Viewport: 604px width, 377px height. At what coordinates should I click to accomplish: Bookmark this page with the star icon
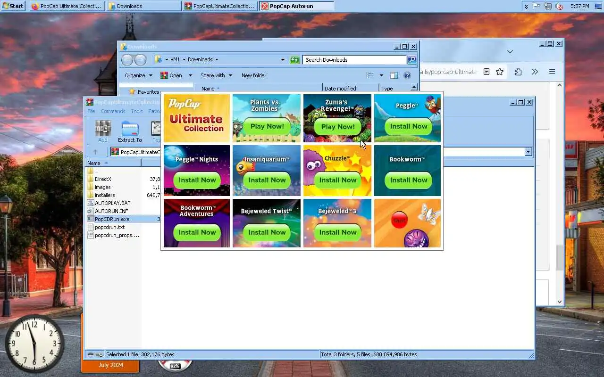pyautogui.click(x=500, y=72)
